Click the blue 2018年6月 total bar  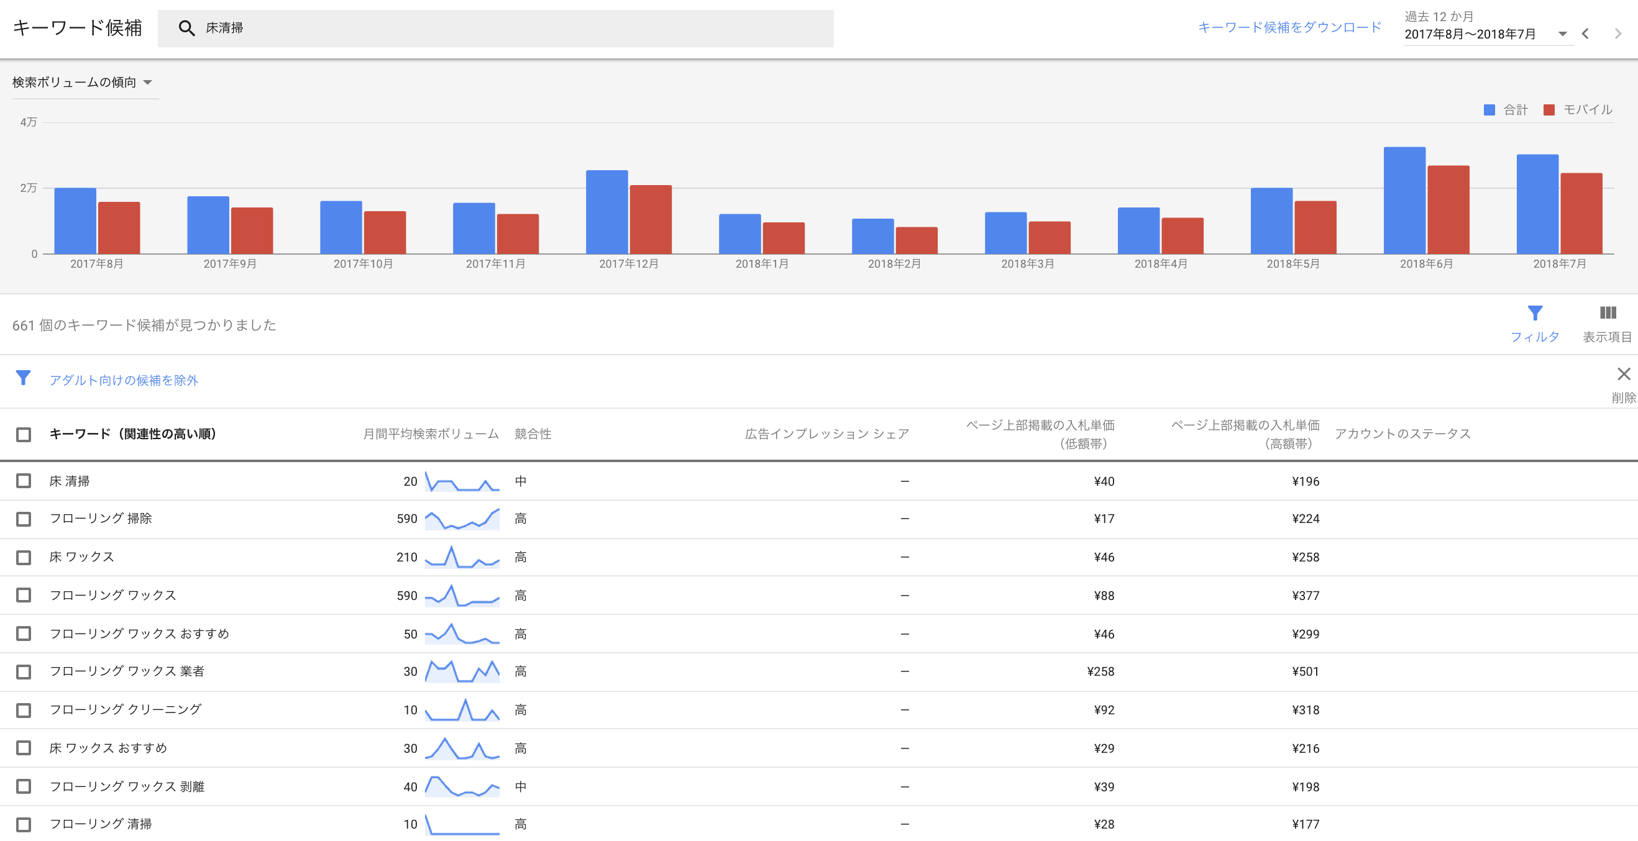[1404, 200]
